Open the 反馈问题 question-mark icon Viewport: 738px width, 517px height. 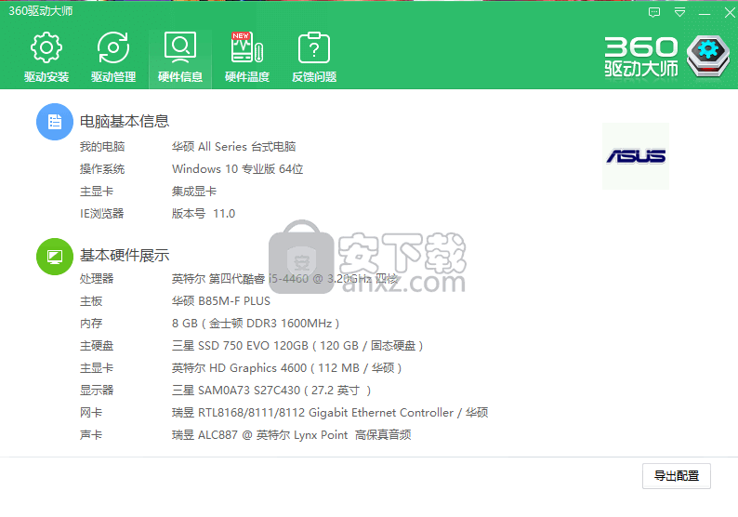coord(314,47)
